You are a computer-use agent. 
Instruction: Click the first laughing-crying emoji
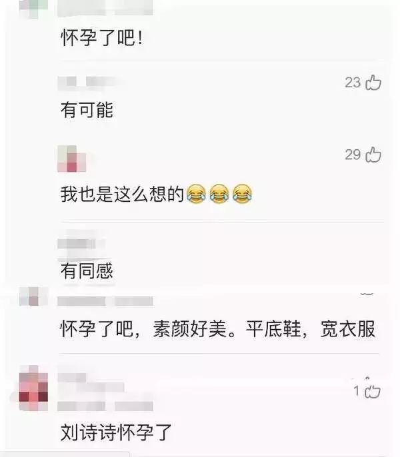click(x=196, y=194)
